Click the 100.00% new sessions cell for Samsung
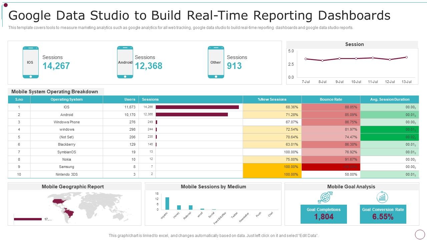 (272, 167)
